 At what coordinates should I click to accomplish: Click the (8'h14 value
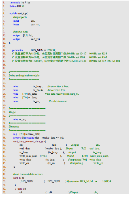click(43, 156)
